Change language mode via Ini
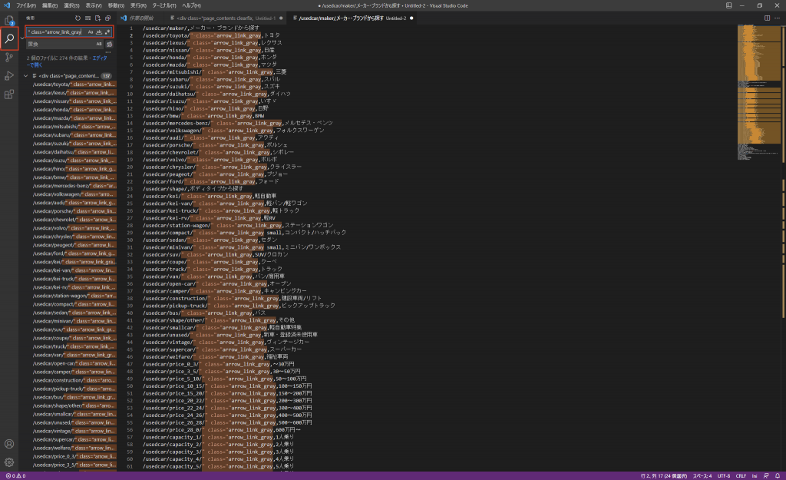The image size is (786, 480). click(755, 475)
